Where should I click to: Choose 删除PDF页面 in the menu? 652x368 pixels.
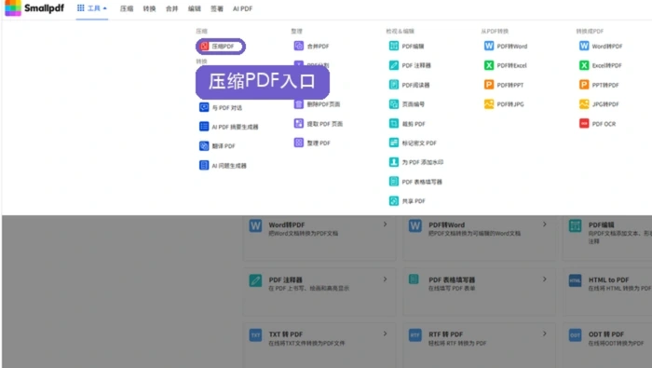pyautogui.click(x=317, y=104)
